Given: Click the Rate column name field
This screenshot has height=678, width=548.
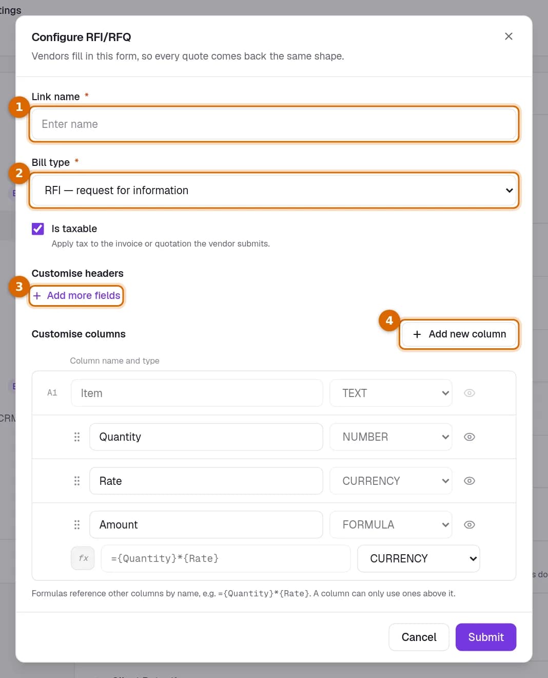Looking at the screenshot, I should coord(206,481).
